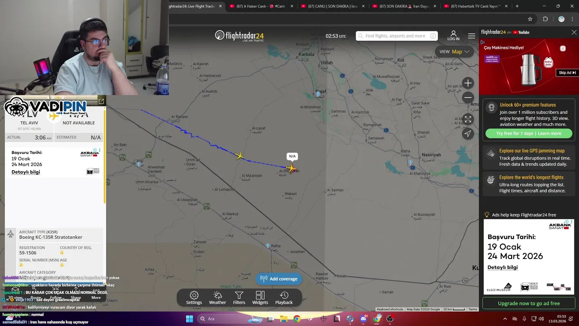Select the KC-135R aircraft at track end
The width and height of the screenshot is (579, 326).
coord(291,168)
